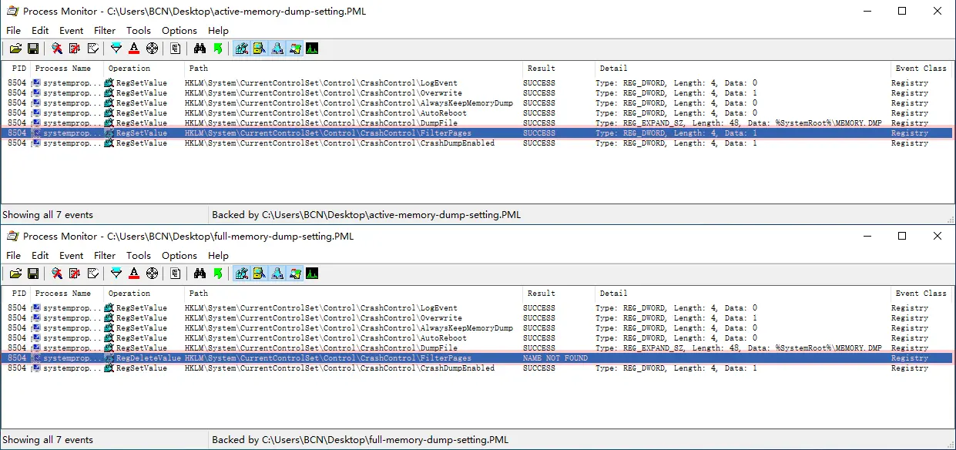
Task: Open Filter funnel icon in full-memory-dump window
Action: (116, 274)
